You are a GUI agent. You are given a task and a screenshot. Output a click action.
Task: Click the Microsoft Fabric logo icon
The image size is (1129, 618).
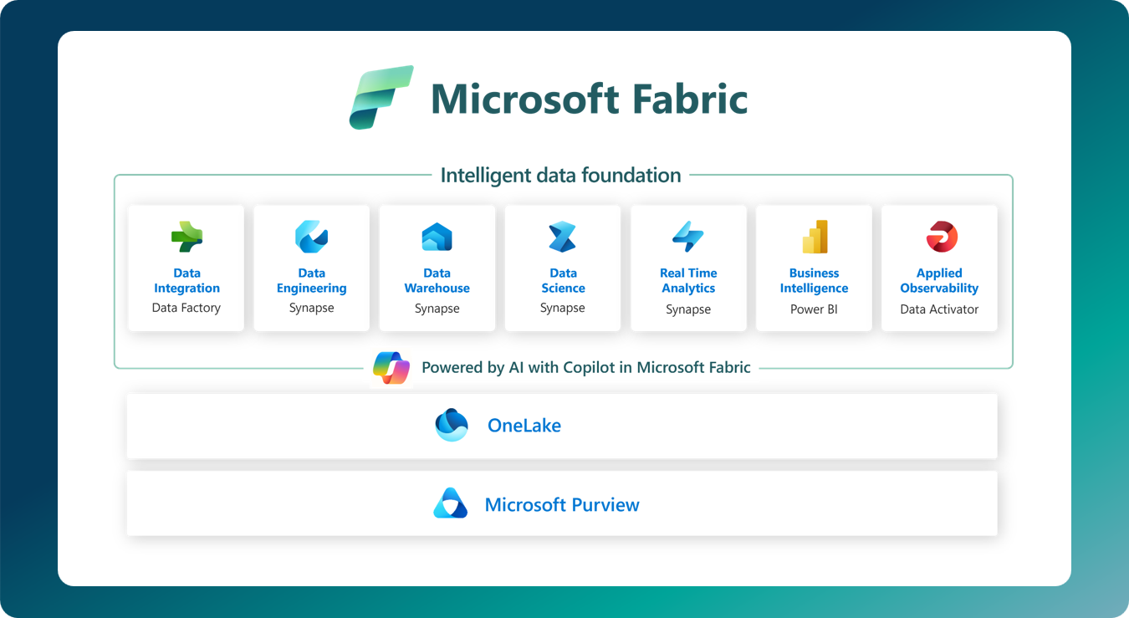(381, 97)
